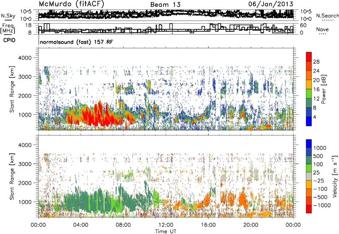The image size is (339, 234).
Task: Click the 18 label on frequency axis
Action: pos(28,25)
